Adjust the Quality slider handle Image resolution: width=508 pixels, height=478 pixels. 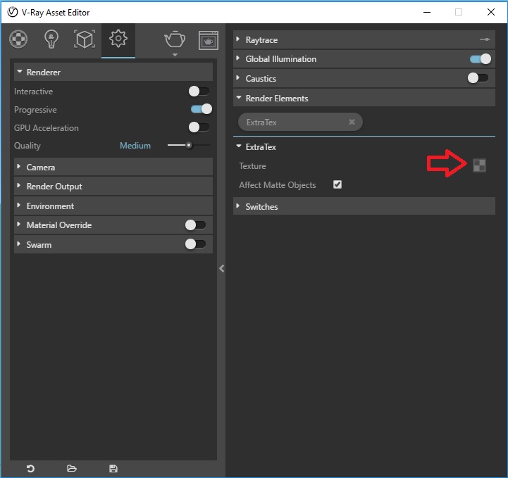[x=189, y=145]
